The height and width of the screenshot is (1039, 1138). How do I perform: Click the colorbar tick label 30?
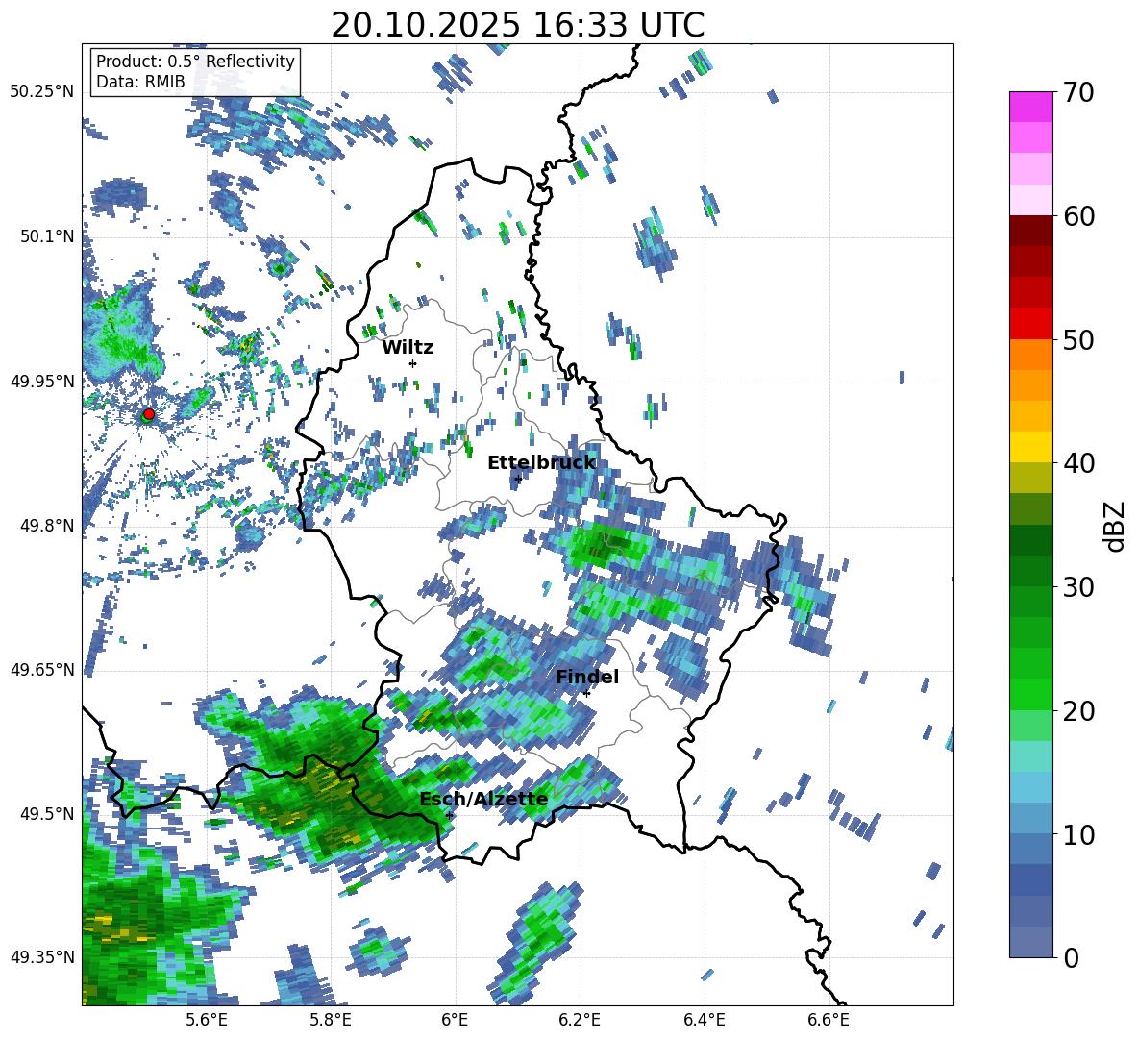[x=1079, y=587]
